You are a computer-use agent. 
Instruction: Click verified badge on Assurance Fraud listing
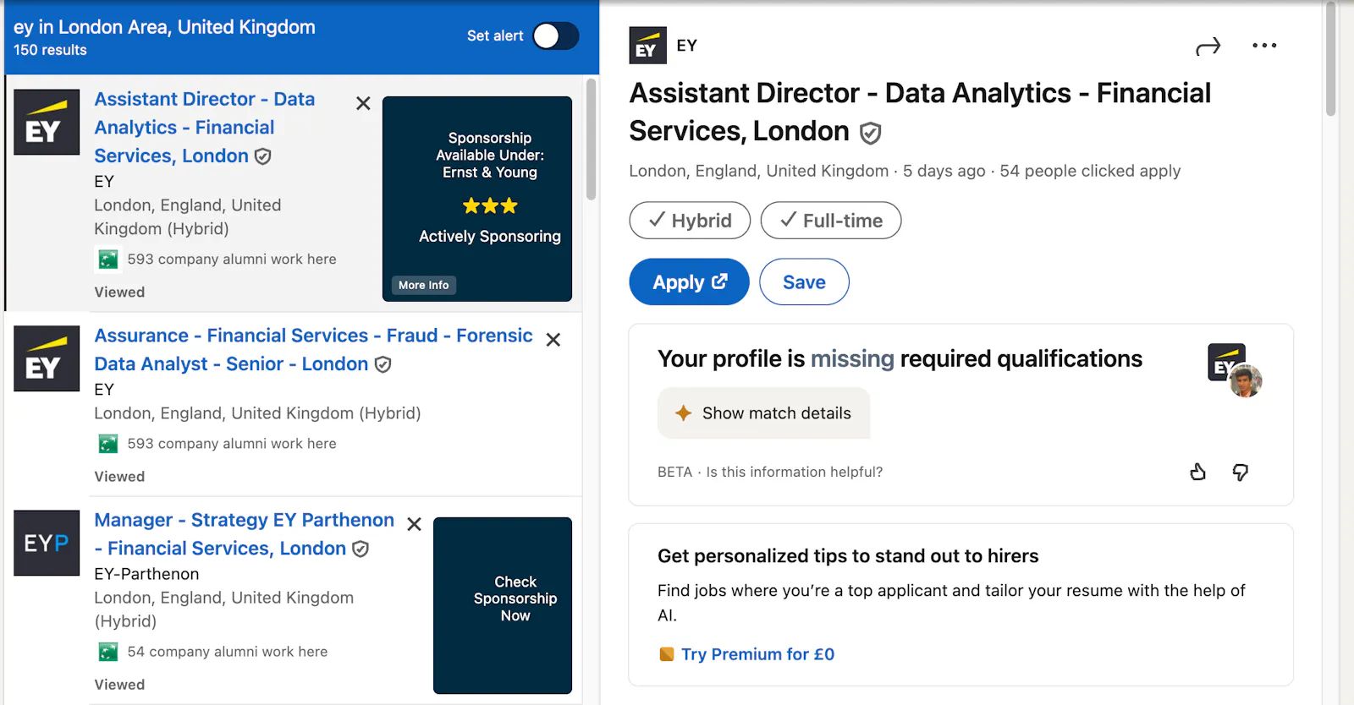click(383, 364)
